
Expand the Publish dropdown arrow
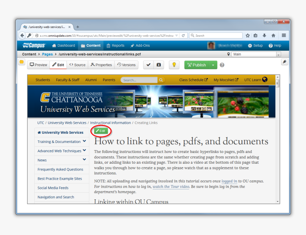pos(213,65)
